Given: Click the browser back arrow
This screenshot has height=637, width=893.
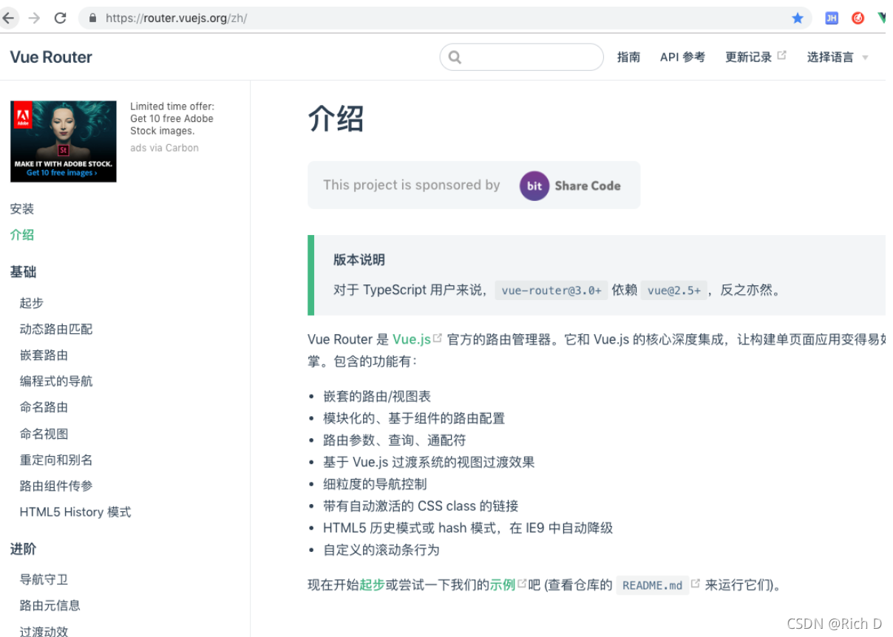Looking at the screenshot, I should coord(10,17).
